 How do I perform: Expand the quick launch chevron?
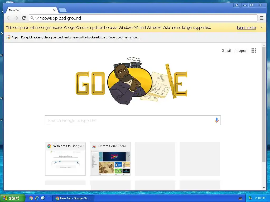click(49, 196)
